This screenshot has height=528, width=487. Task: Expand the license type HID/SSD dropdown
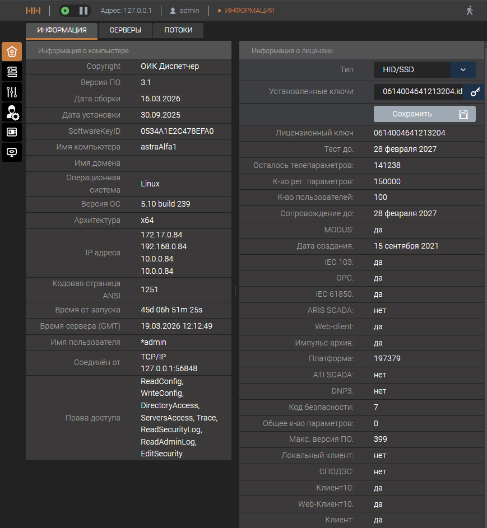point(412,70)
